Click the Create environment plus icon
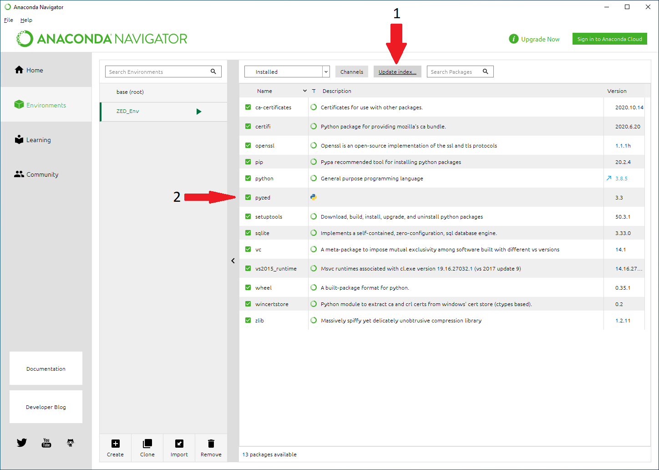Image resolution: width=659 pixels, height=470 pixels. pos(116,444)
